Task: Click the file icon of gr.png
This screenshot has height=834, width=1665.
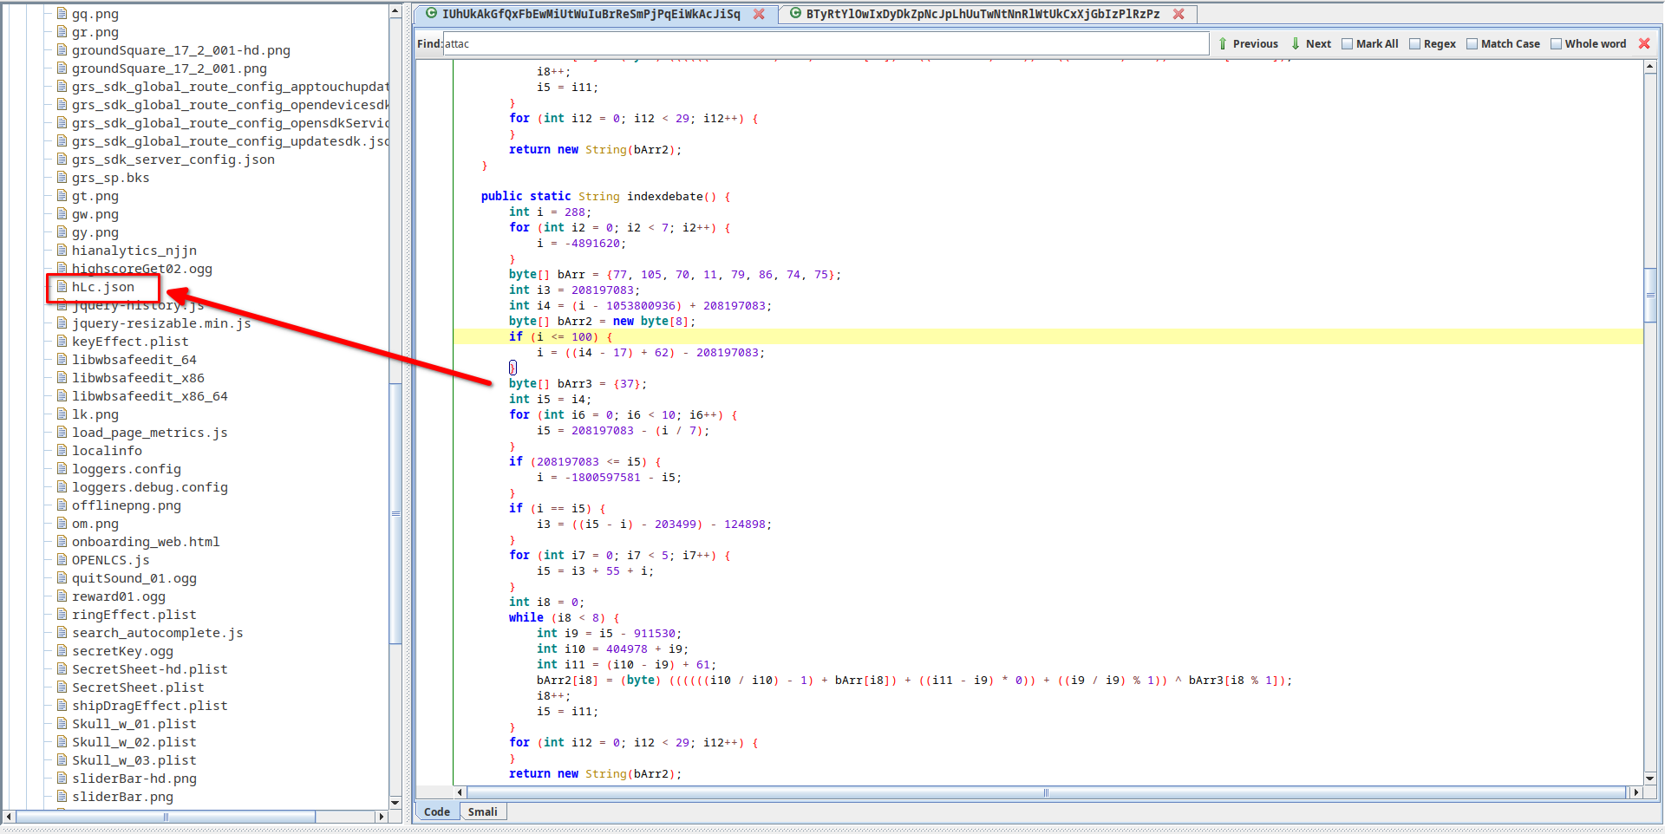Action: pos(62,32)
